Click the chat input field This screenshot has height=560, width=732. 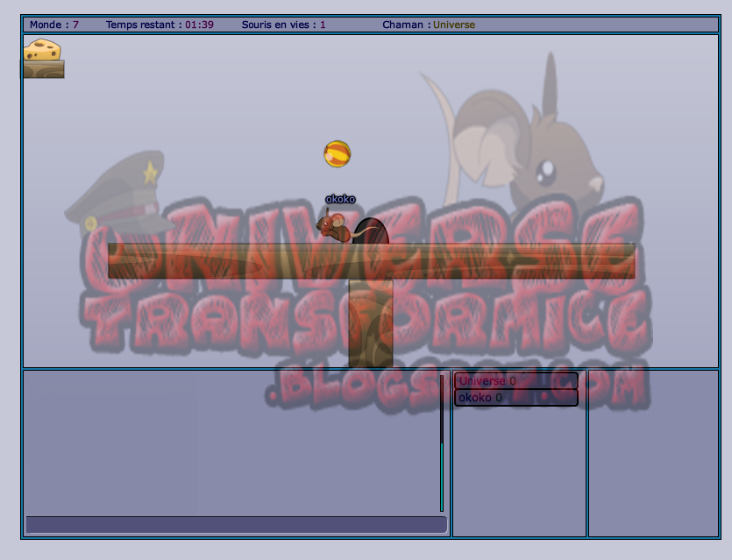236,525
